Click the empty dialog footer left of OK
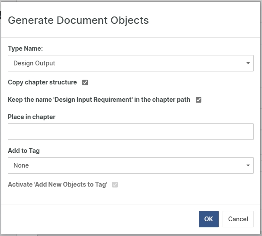This screenshot has width=262, height=236. click(100, 219)
